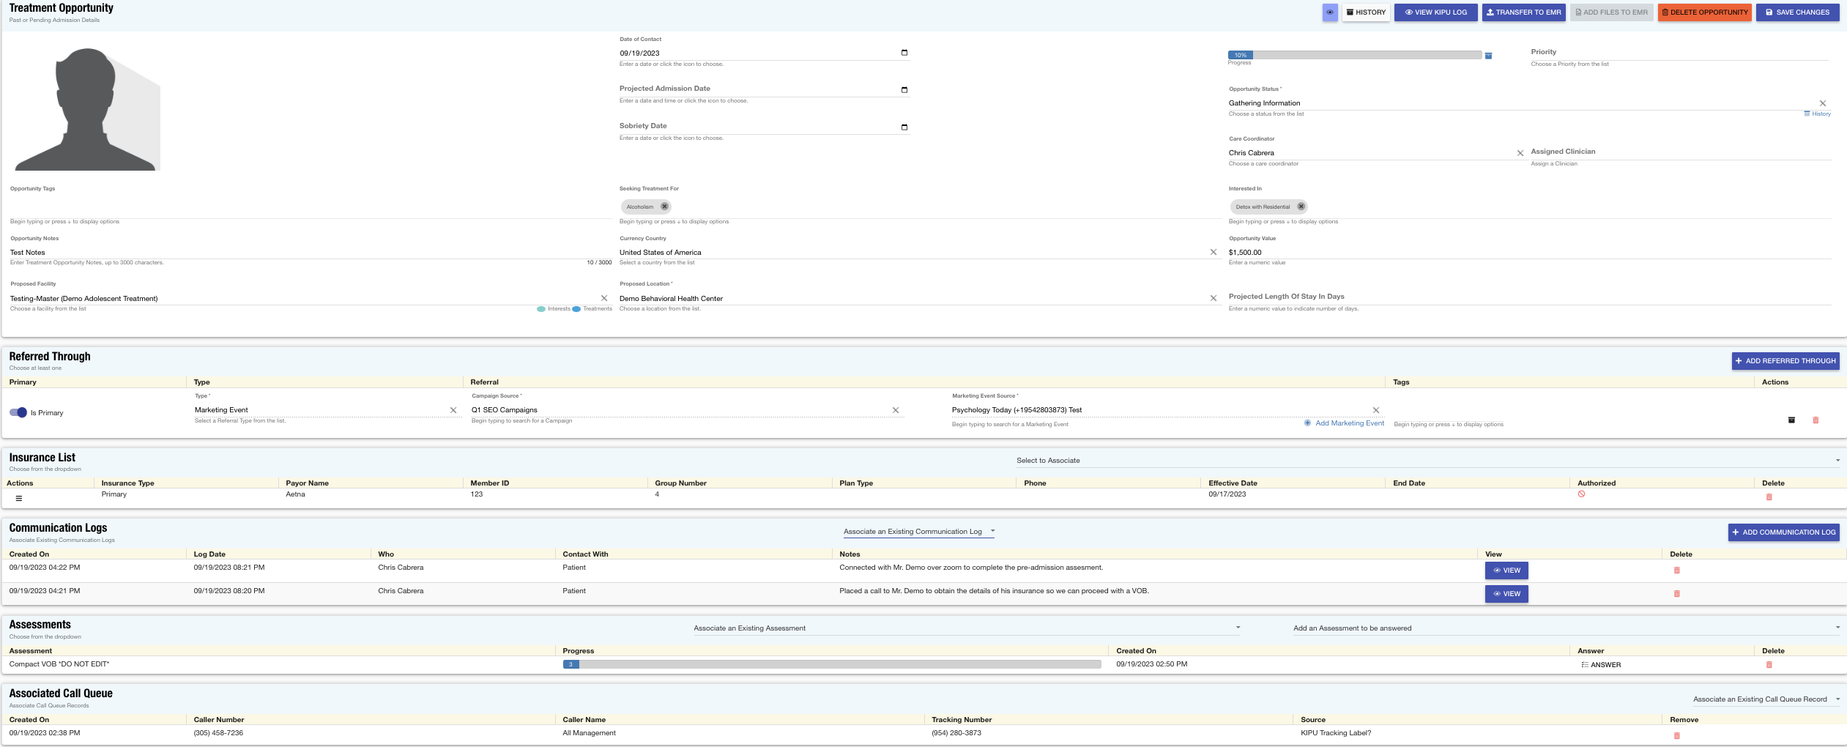Toggle the Is Primary switch in Referred Through
1847x747 pixels.
(x=18, y=412)
